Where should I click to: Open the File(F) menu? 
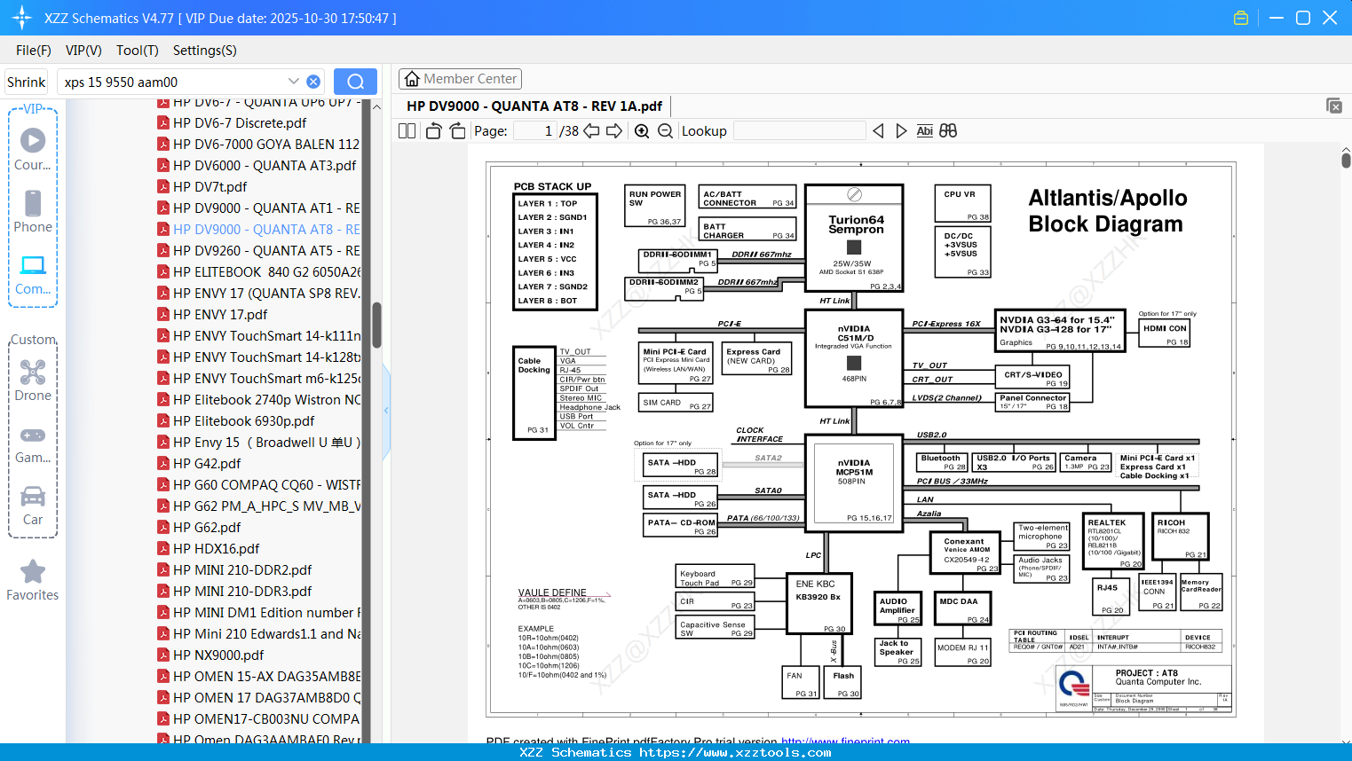(x=34, y=51)
